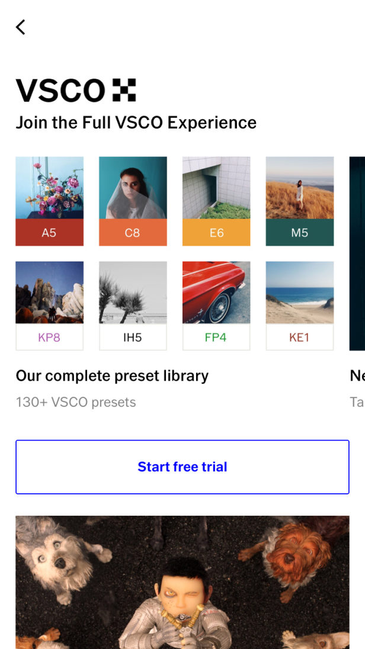Start the free trial

[182, 467]
